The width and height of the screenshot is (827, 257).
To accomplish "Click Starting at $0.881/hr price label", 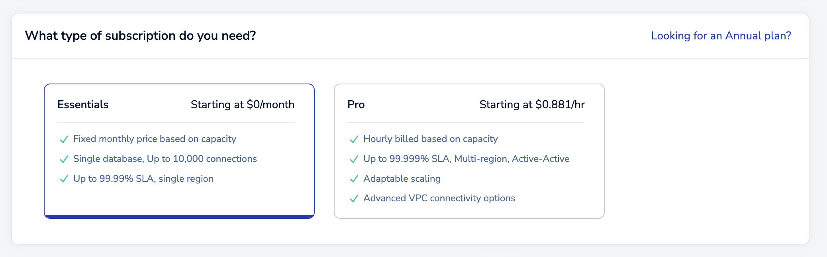I will click(532, 105).
